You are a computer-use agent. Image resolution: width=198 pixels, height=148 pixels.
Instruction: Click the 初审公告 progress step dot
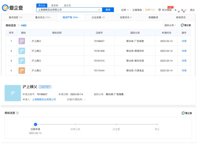point(75,124)
